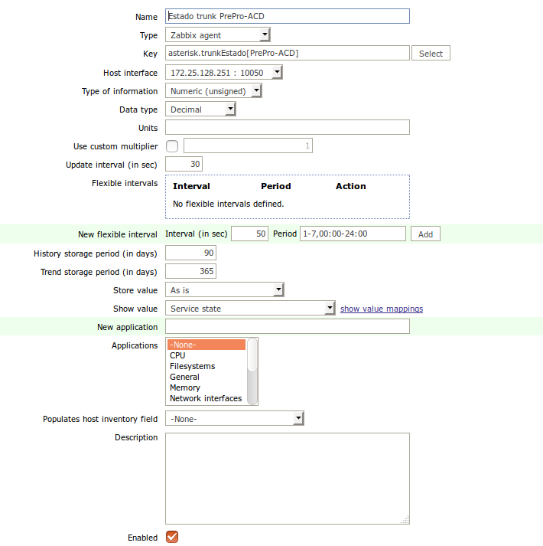Select Network interfaces in Applications list
The image size is (543, 546).
pyautogui.click(x=206, y=398)
